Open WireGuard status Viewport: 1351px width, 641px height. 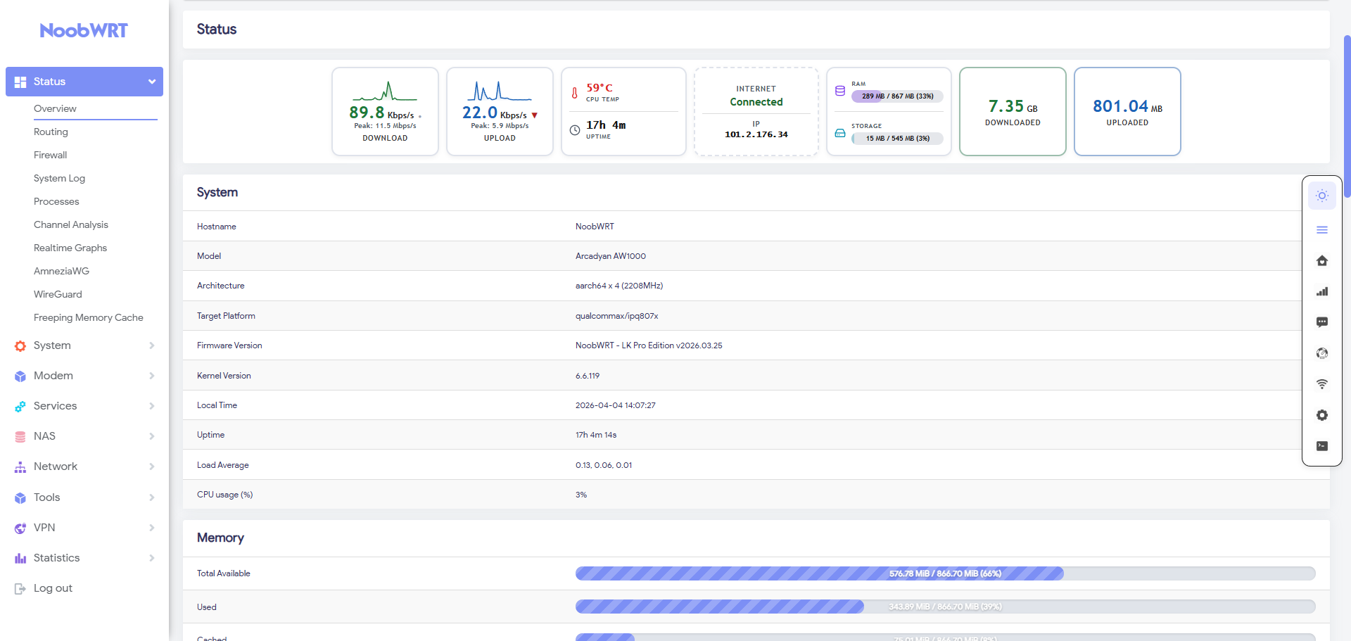[x=58, y=294]
